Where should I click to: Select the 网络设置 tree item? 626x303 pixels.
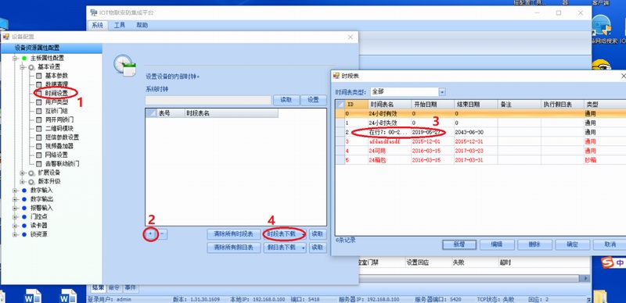tap(56, 155)
